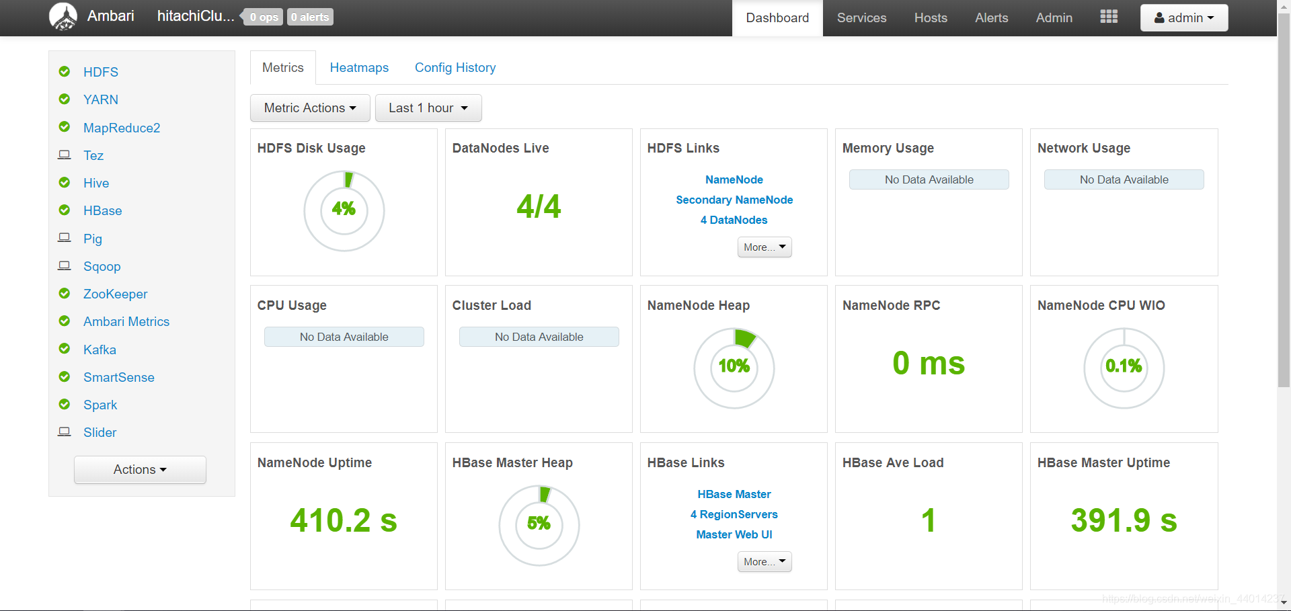Viewport: 1291px width, 611px height.
Task: Click the YARN green status check icon
Action: pos(65,99)
